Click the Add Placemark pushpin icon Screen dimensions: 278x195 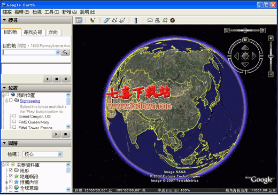[x=92, y=20]
